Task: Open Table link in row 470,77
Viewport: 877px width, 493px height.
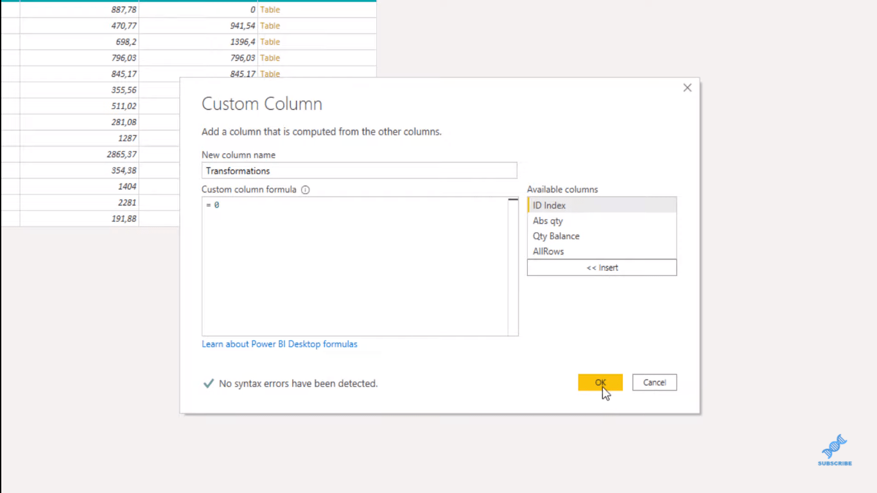Action: click(270, 26)
